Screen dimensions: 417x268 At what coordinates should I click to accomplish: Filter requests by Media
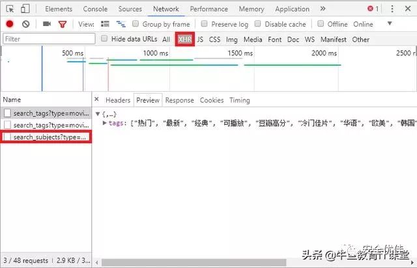(x=253, y=39)
